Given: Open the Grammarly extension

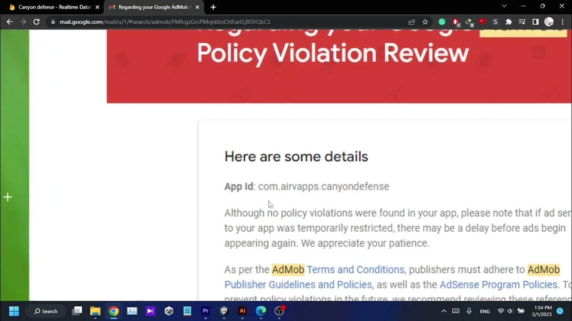Looking at the screenshot, I should tap(442, 21).
